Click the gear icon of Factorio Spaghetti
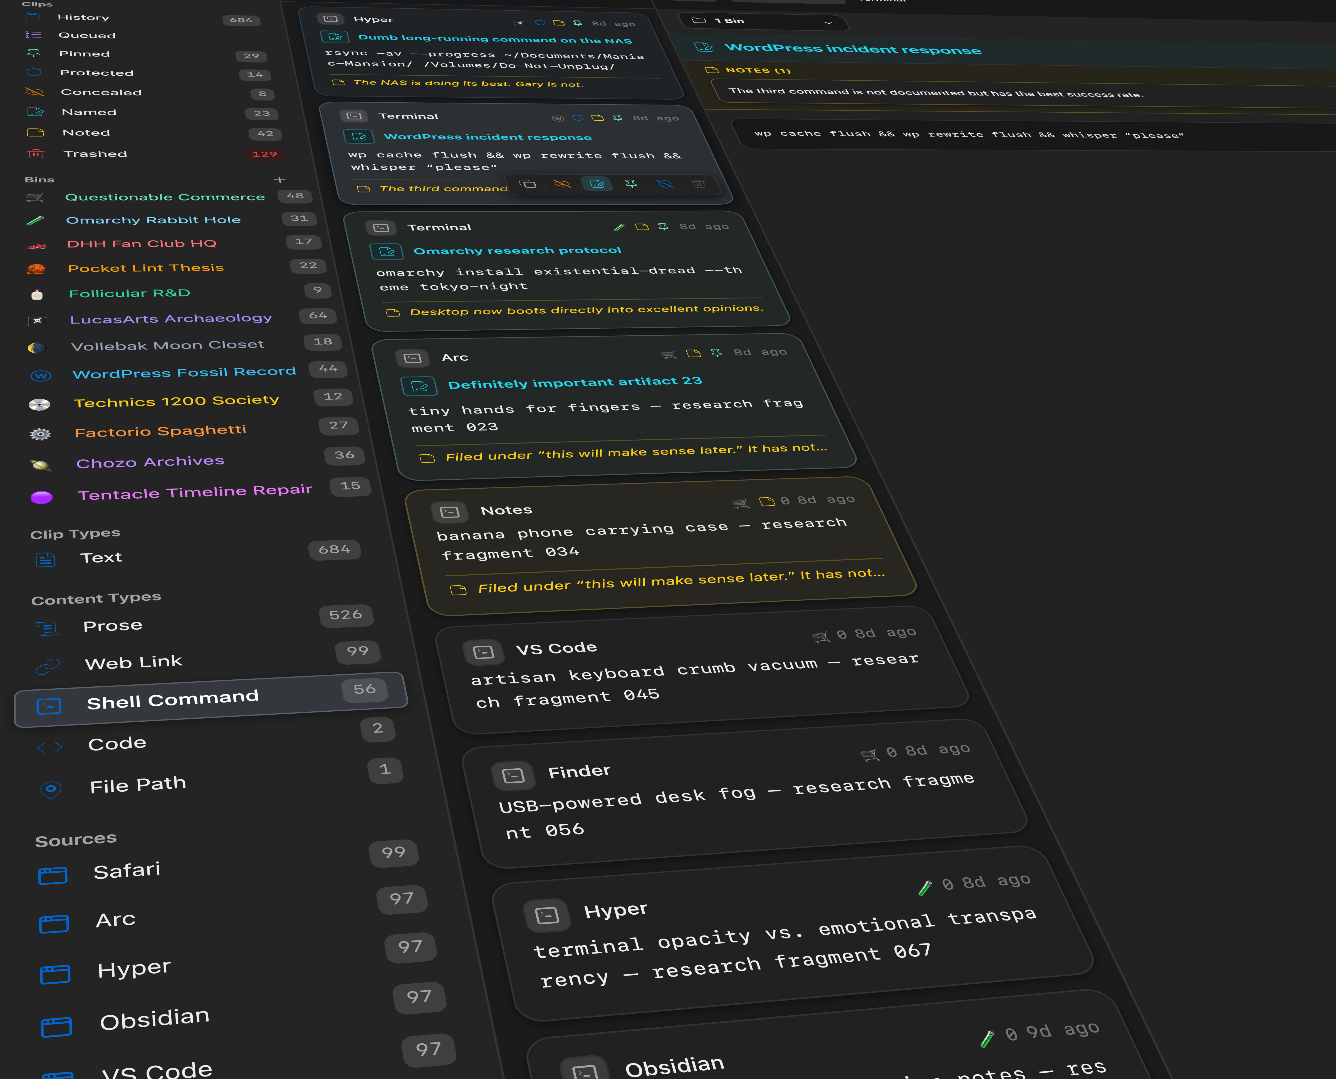 pos(40,434)
